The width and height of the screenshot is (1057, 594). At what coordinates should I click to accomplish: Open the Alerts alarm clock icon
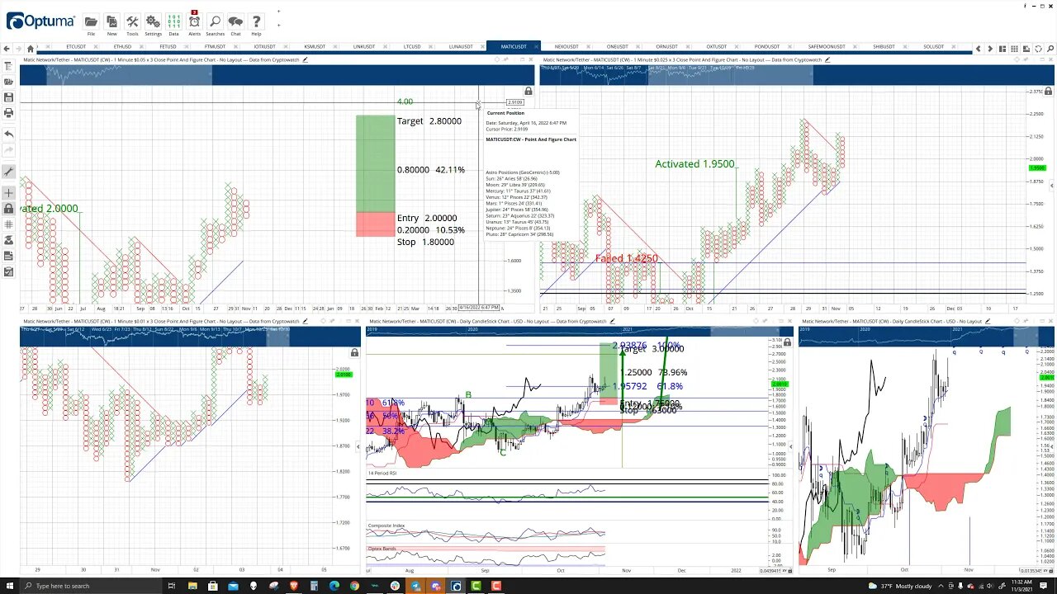pyautogui.click(x=194, y=21)
